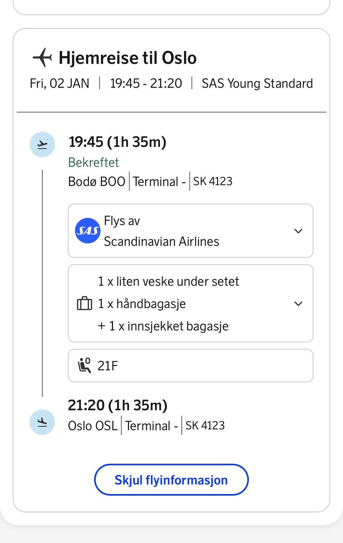This screenshot has height=543, width=343.
Task: Click the airplane icon beside Hjemreise til Oslo
Action: pos(42,57)
